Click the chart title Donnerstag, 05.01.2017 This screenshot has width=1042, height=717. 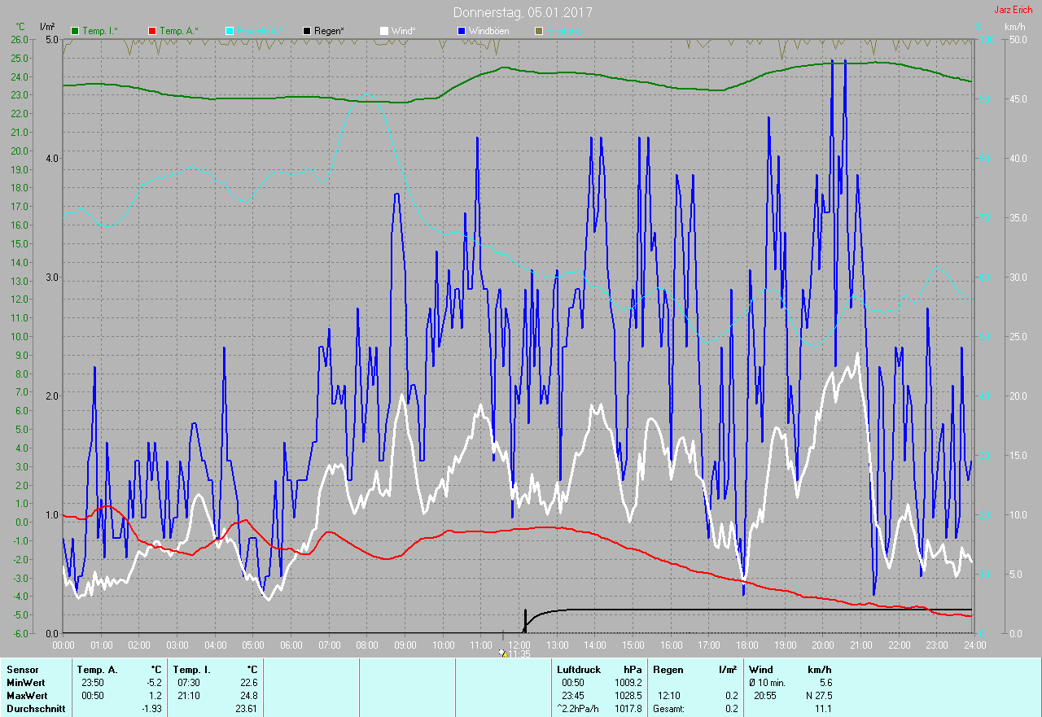click(x=523, y=13)
